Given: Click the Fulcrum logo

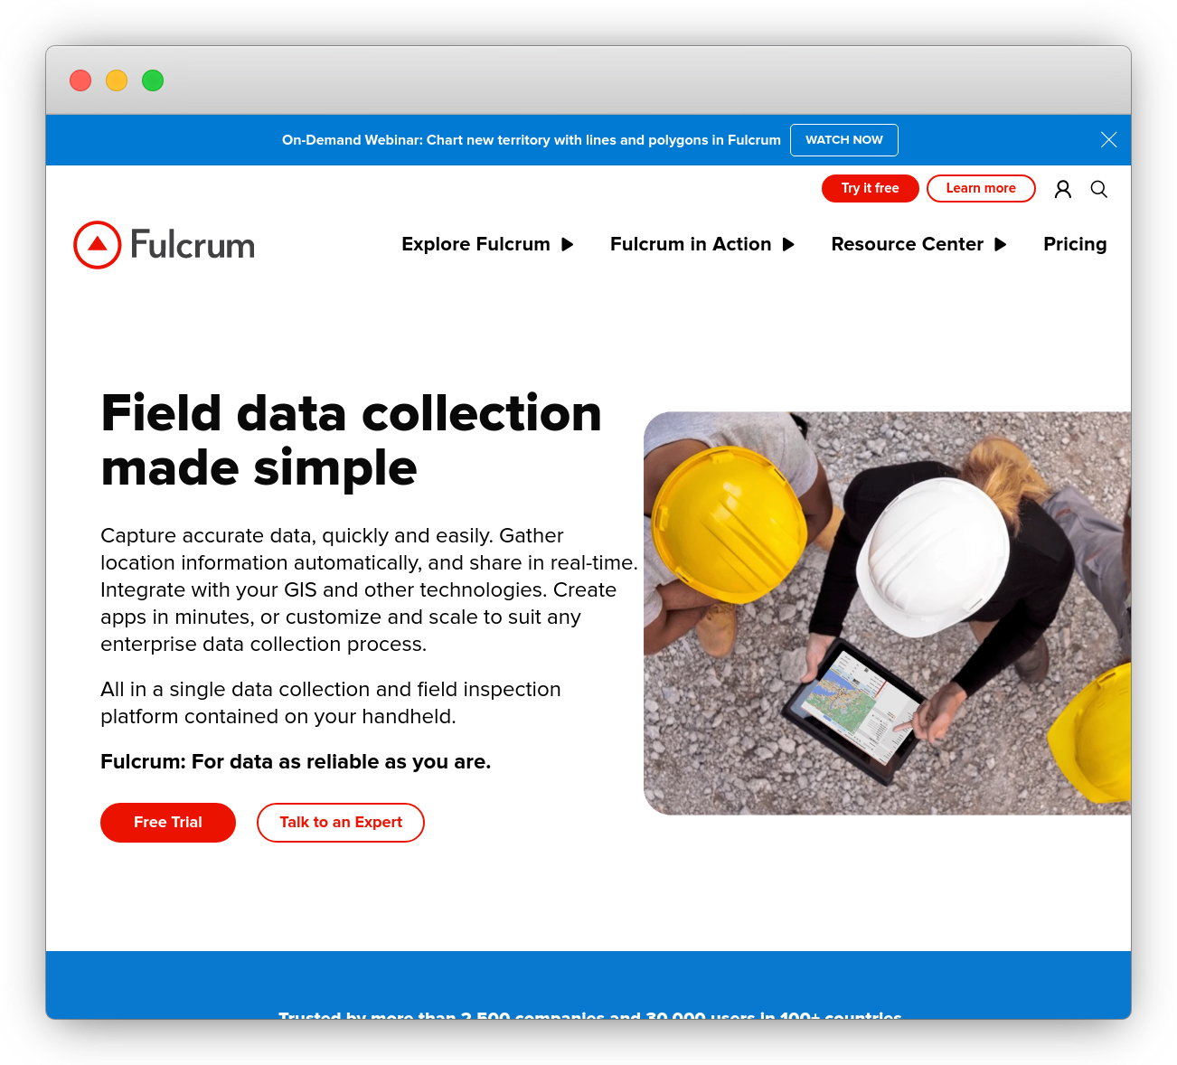Looking at the screenshot, I should (164, 244).
